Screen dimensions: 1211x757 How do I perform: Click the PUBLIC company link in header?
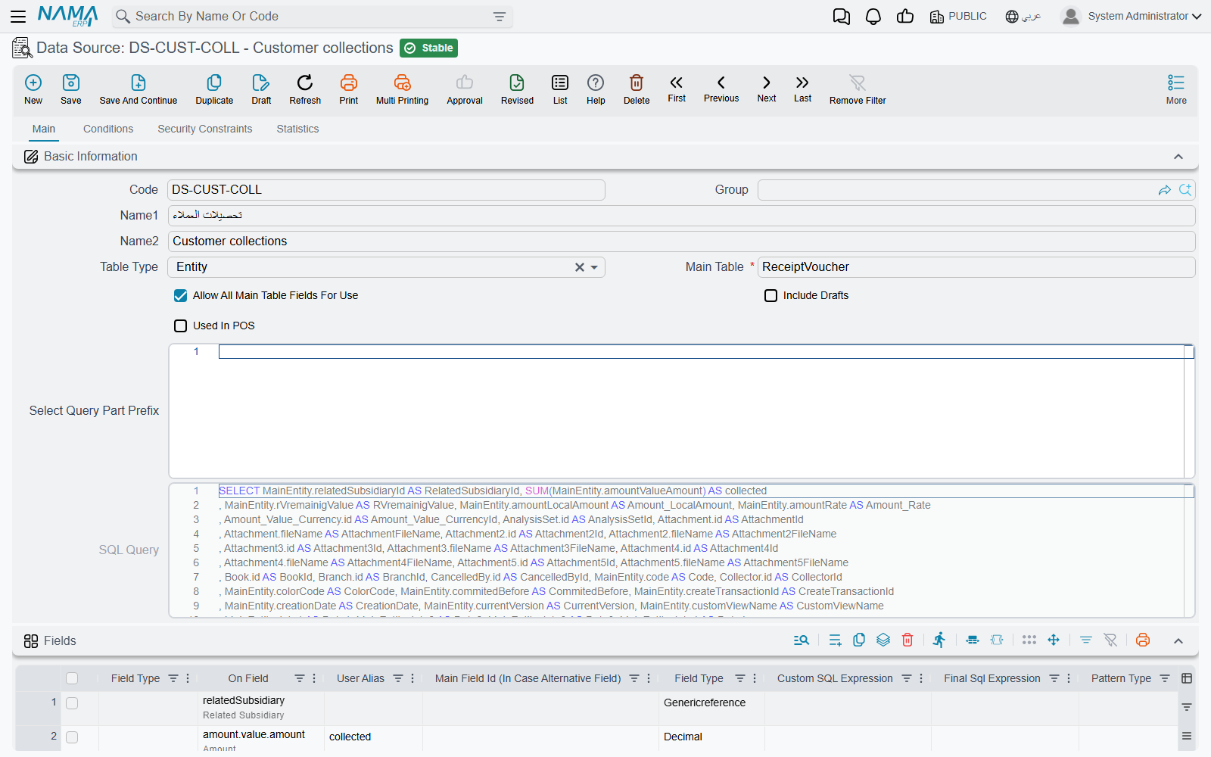point(958,17)
